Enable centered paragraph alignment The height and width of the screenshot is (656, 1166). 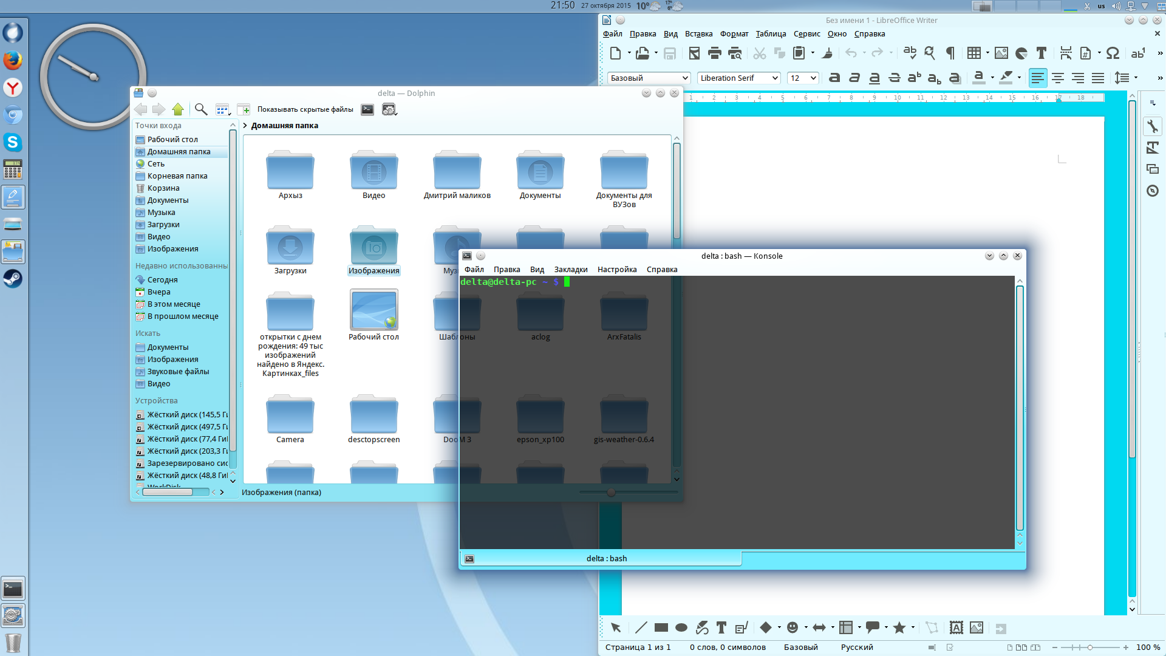coord(1058,78)
